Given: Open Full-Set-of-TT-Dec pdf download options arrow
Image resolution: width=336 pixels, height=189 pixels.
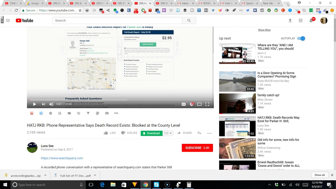Looking at the screenshot, I should point(95,175).
